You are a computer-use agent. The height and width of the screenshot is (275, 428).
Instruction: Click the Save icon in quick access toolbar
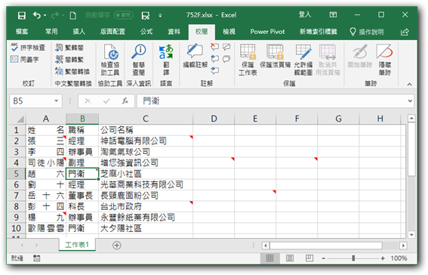(x=22, y=15)
